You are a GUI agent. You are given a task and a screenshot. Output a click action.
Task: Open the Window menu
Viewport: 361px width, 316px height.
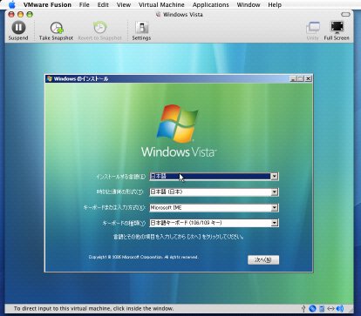(249, 4)
